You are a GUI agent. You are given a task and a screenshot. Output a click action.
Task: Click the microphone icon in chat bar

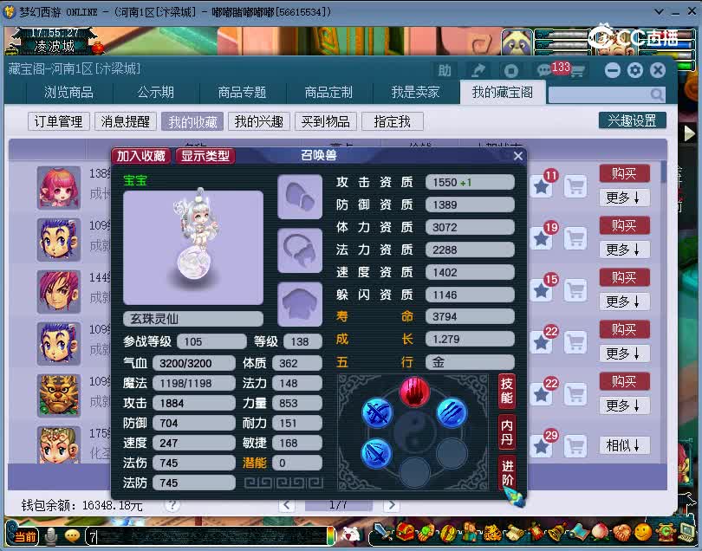tap(51, 535)
